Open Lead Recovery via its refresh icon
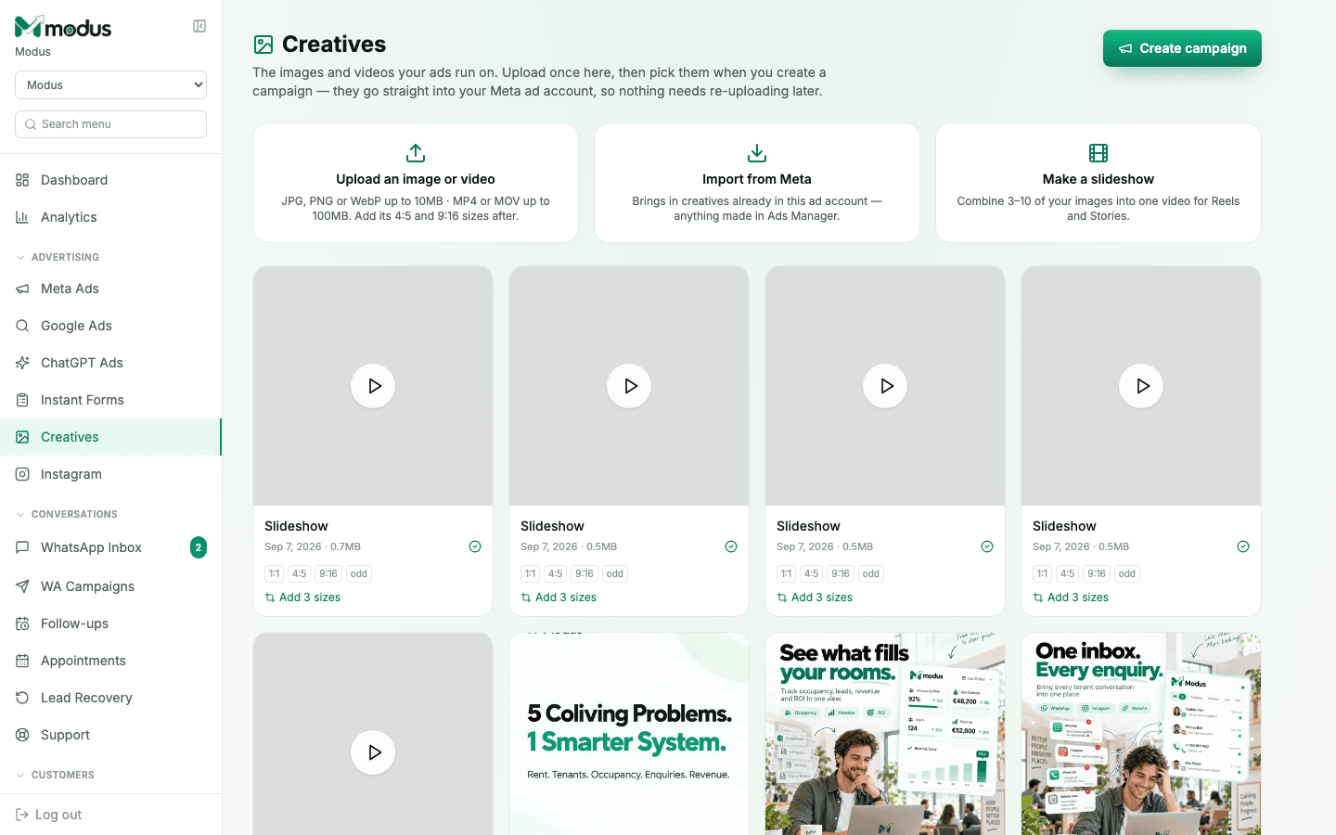The width and height of the screenshot is (1336, 835). coord(22,698)
